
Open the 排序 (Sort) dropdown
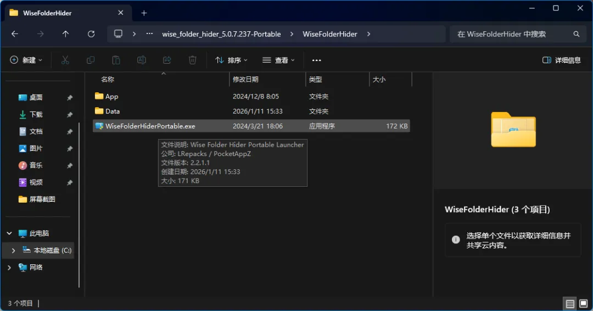pyautogui.click(x=232, y=60)
